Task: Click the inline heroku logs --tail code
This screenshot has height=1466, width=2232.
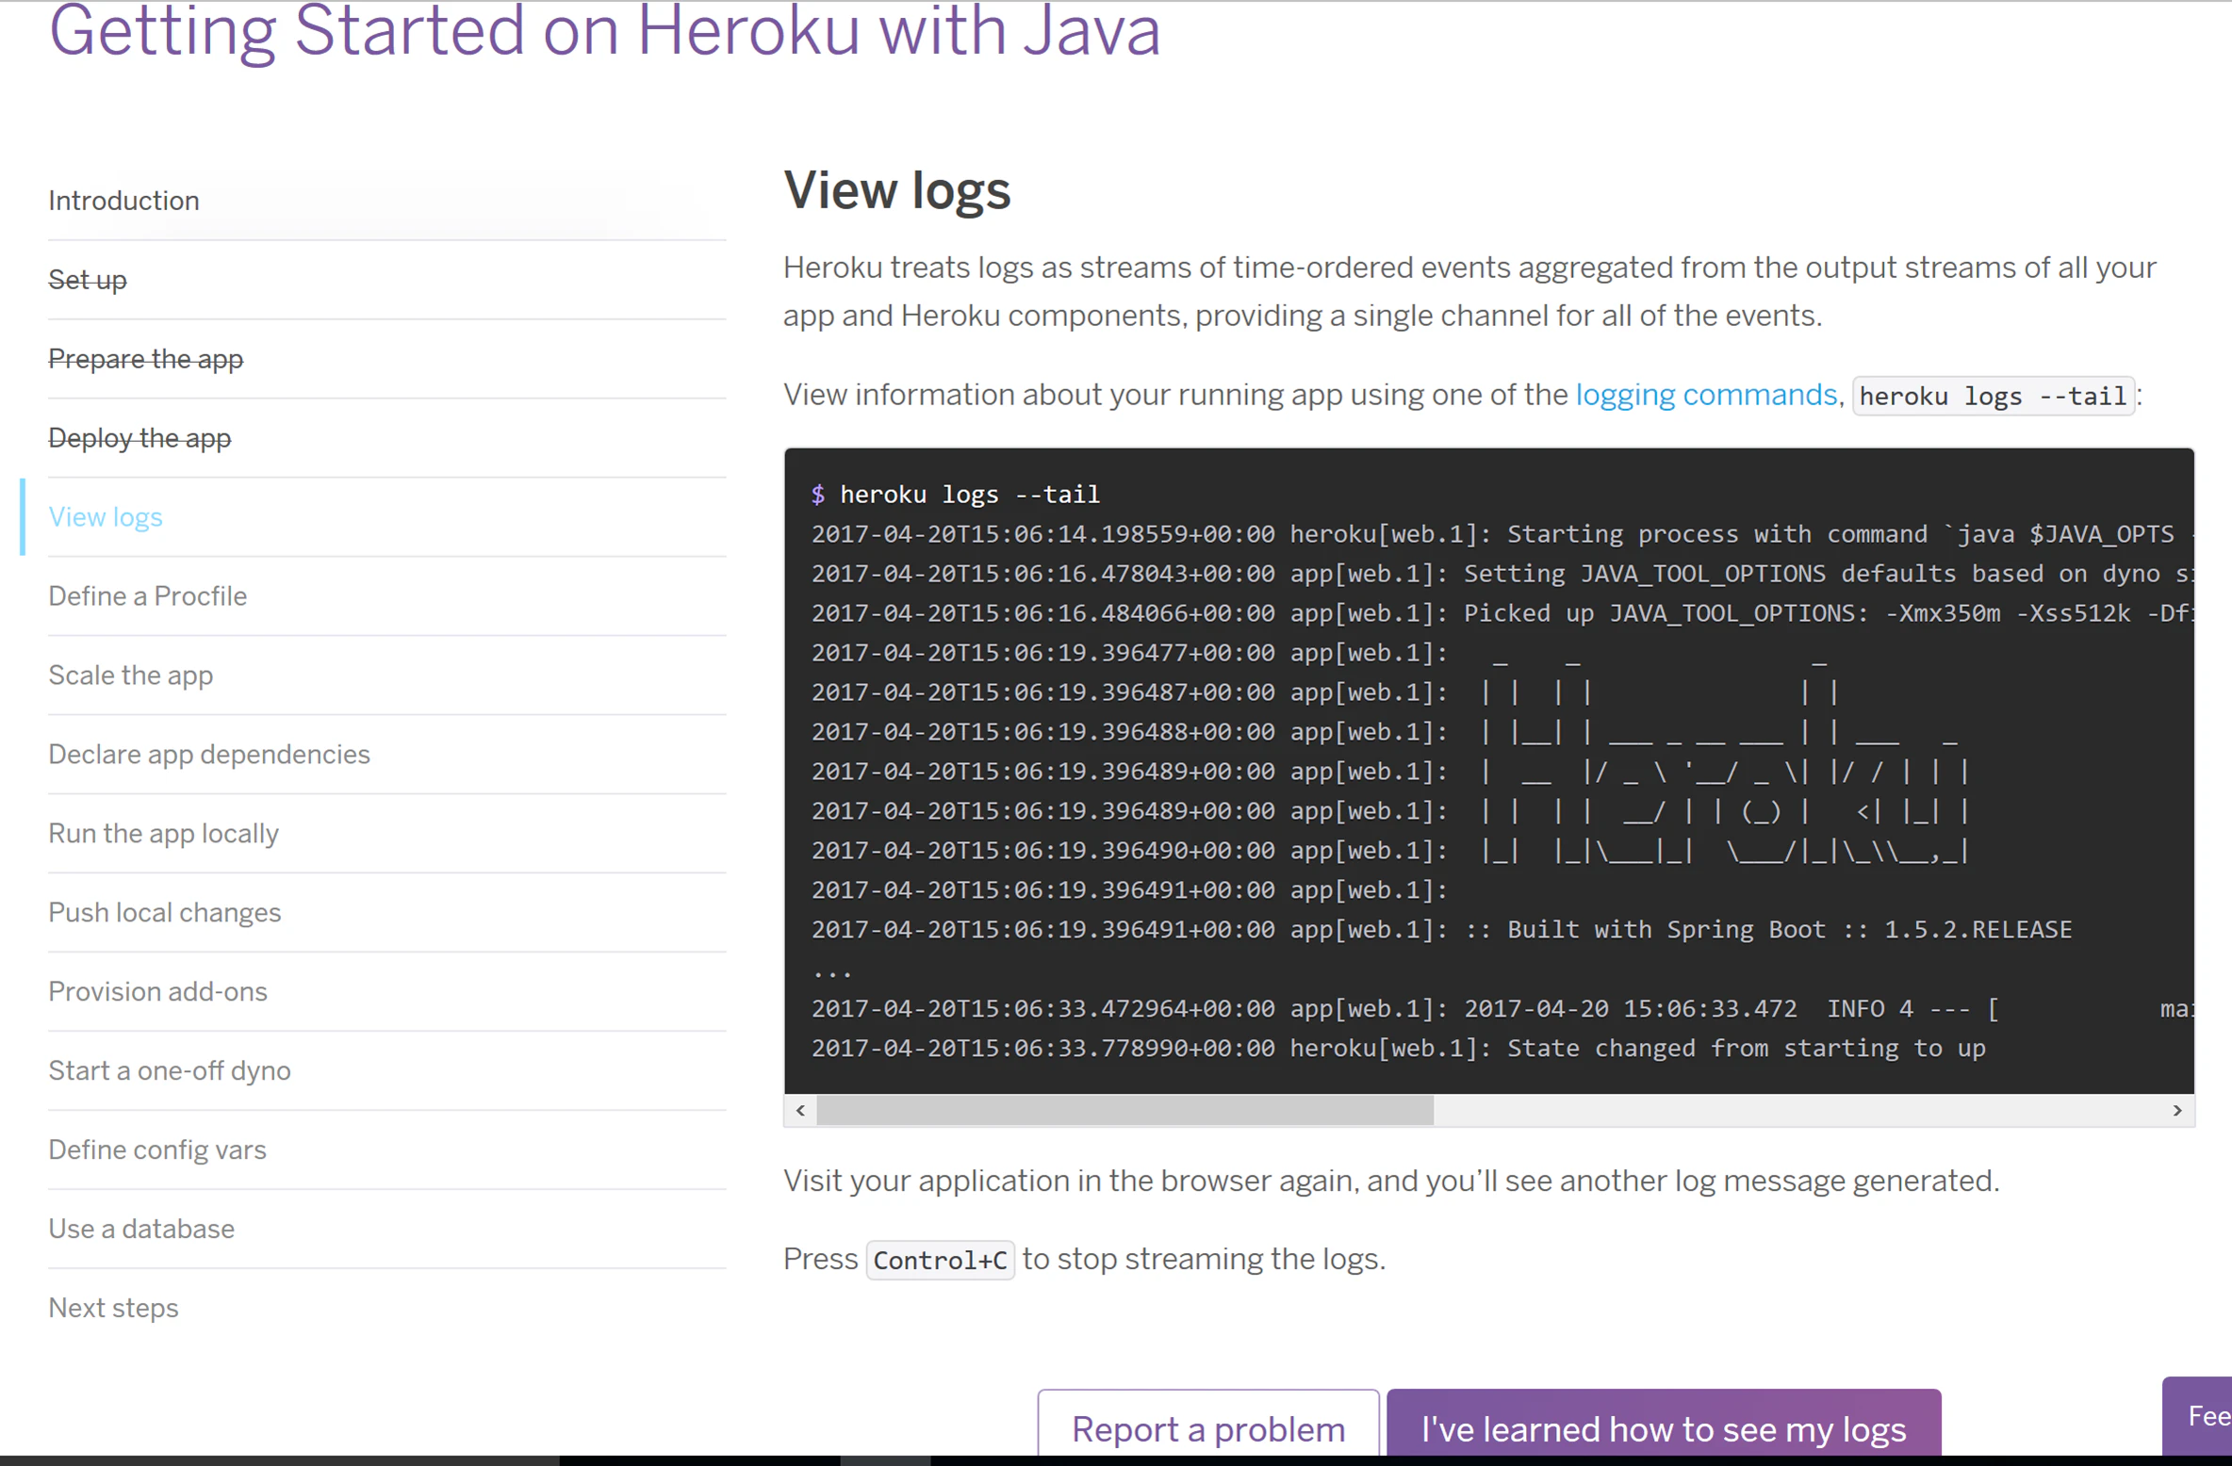Action: 1993,397
